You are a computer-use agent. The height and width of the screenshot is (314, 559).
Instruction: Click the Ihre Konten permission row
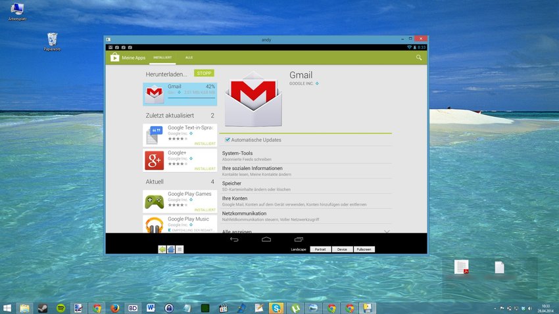306,201
